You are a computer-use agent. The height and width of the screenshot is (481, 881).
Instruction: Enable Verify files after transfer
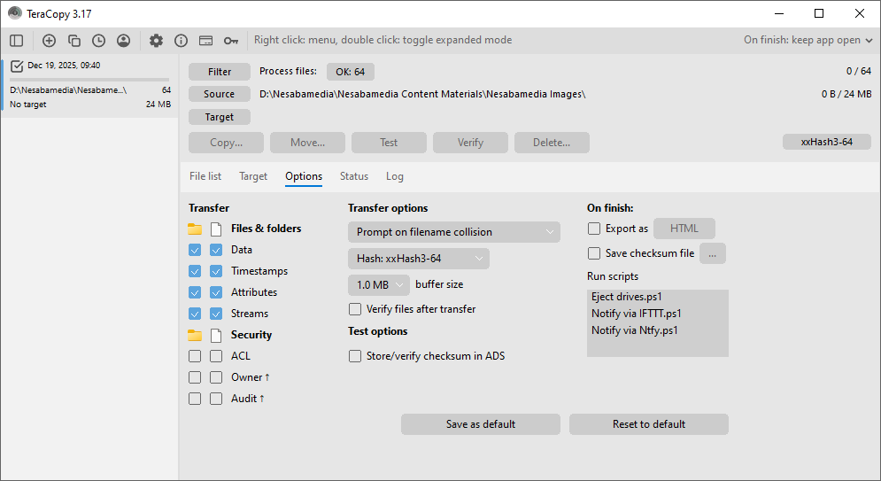[355, 309]
